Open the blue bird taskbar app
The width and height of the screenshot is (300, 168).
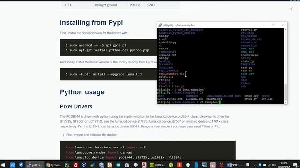tap(93, 165)
